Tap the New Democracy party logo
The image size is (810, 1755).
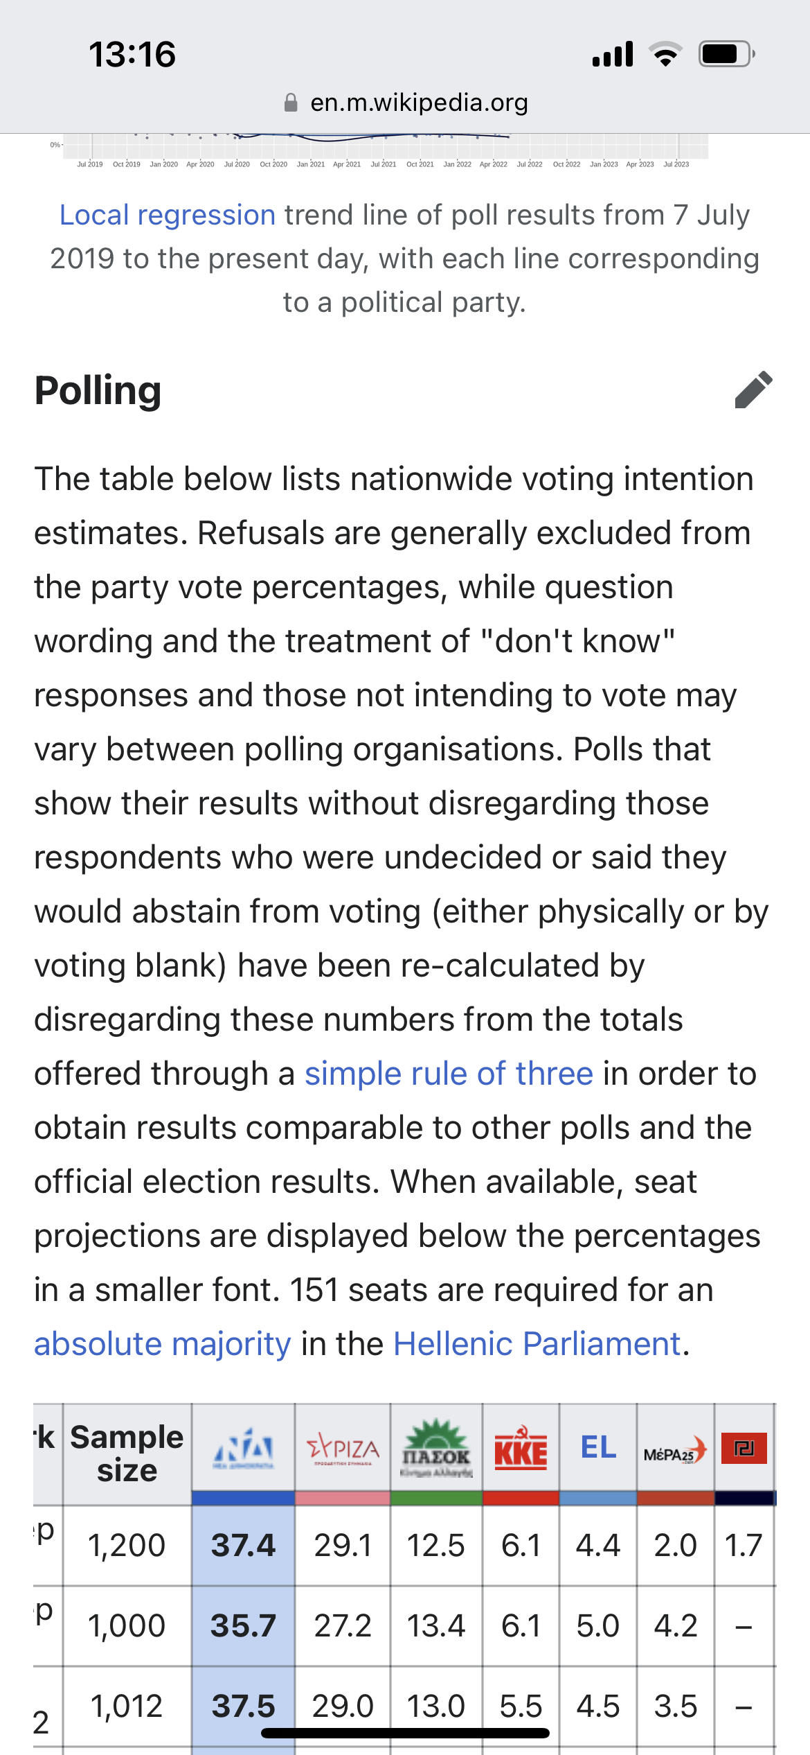click(x=243, y=1448)
